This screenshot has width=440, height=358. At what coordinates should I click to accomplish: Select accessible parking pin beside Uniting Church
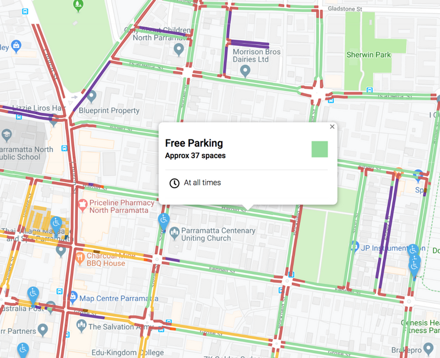[x=163, y=221]
